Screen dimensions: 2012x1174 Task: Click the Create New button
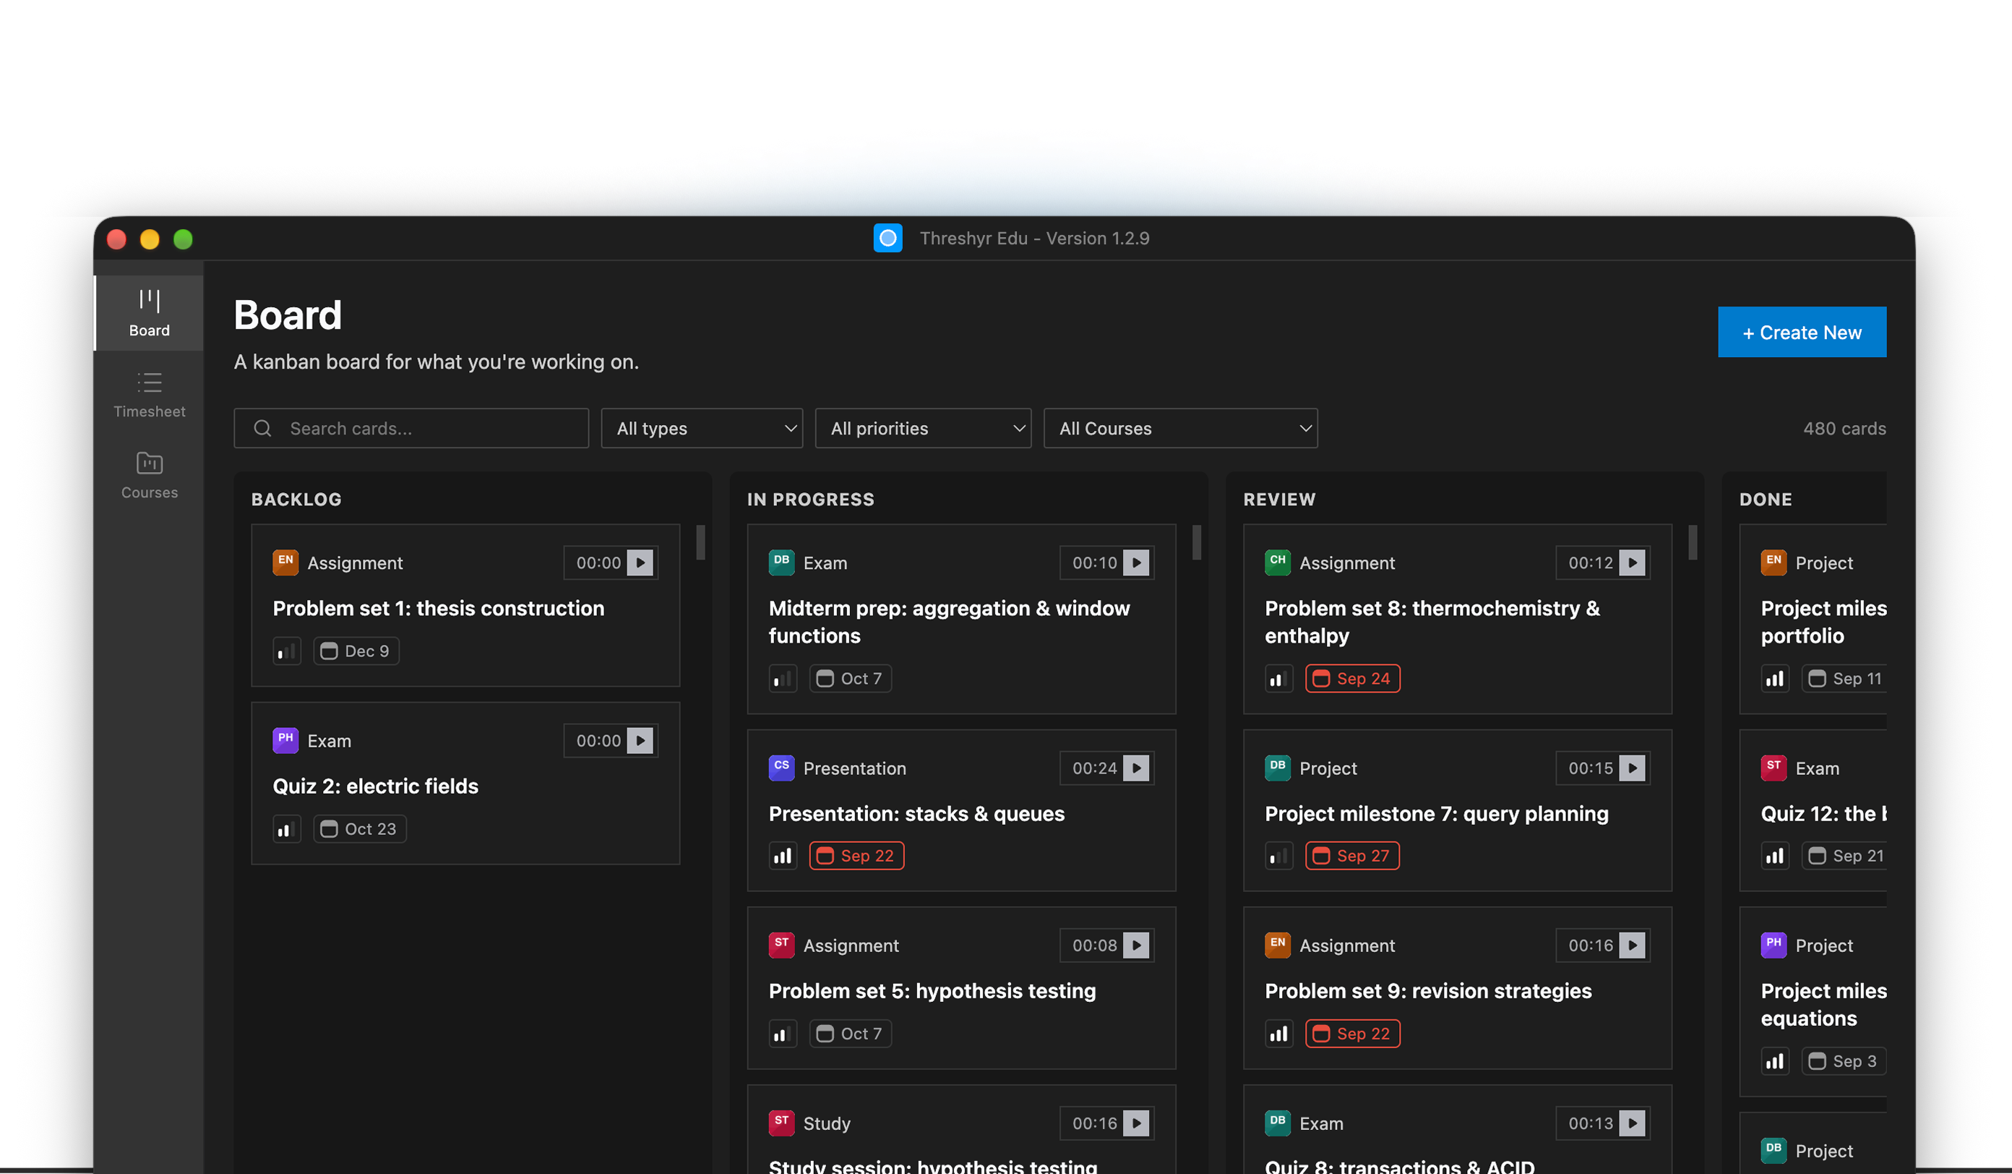(1802, 333)
